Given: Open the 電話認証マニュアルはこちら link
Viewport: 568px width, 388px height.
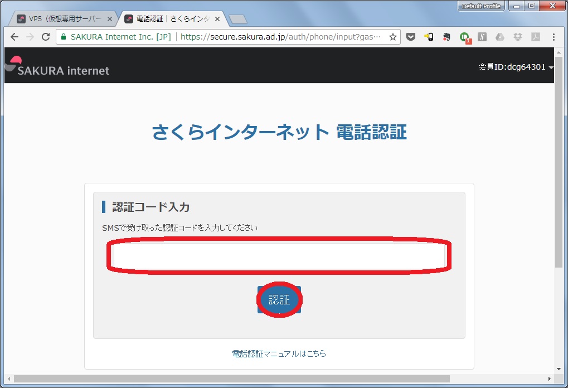Looking at the screenshot, I should coord(279,353).
